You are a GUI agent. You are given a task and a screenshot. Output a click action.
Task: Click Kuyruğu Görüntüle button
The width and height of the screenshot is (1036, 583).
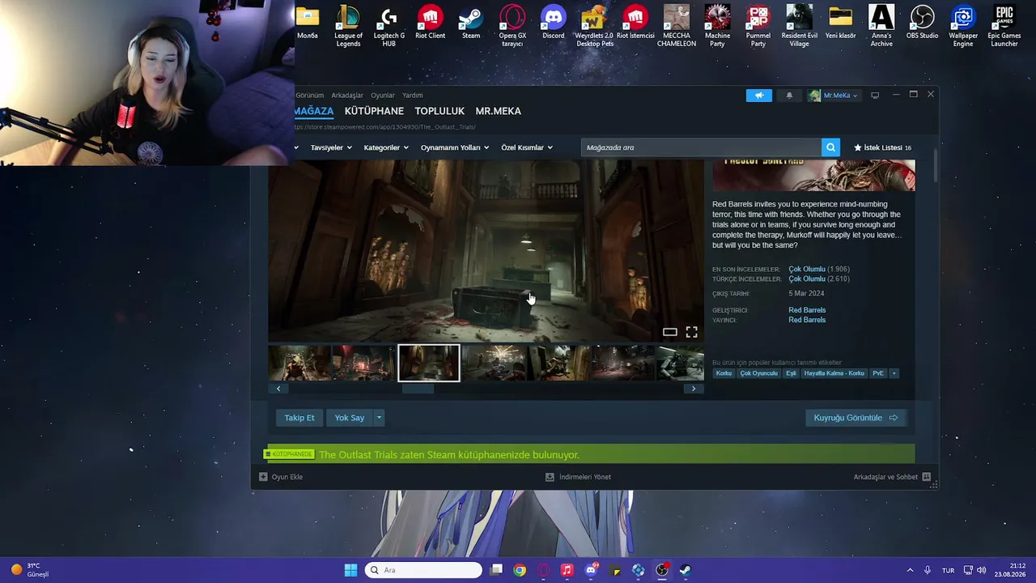coord(856,418)
